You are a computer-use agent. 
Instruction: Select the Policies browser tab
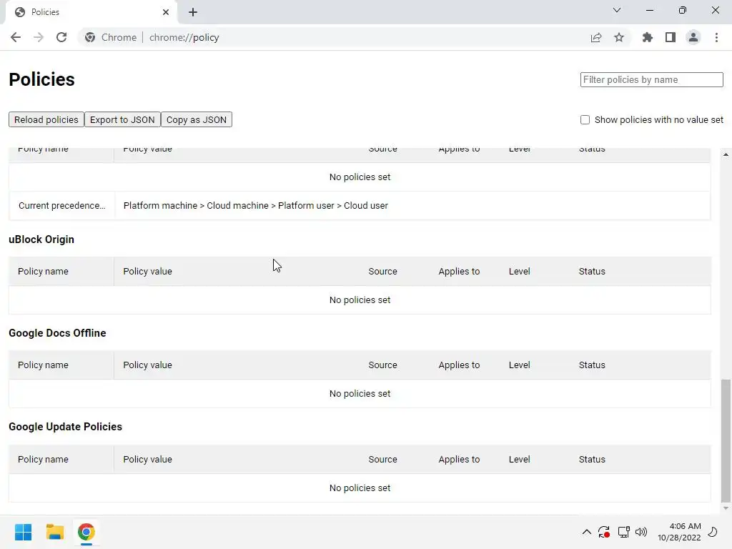point(91,12)
